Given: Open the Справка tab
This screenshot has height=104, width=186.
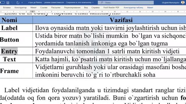Looking at the screenshot, I should 95,8.
